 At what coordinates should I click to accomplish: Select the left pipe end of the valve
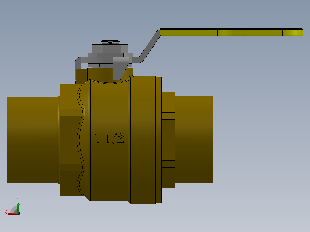tap(32, 140)
